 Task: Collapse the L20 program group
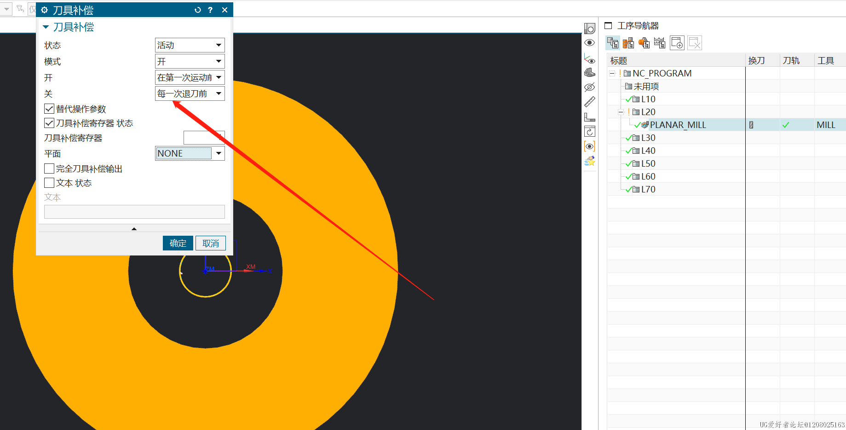click(x=621, y=112)
